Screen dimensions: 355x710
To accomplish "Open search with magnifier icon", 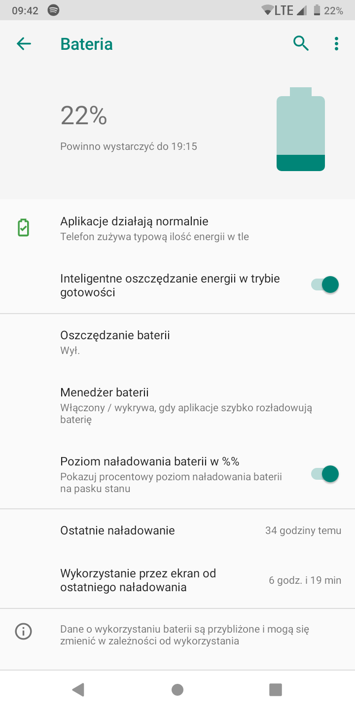I will tap(301, 44).
